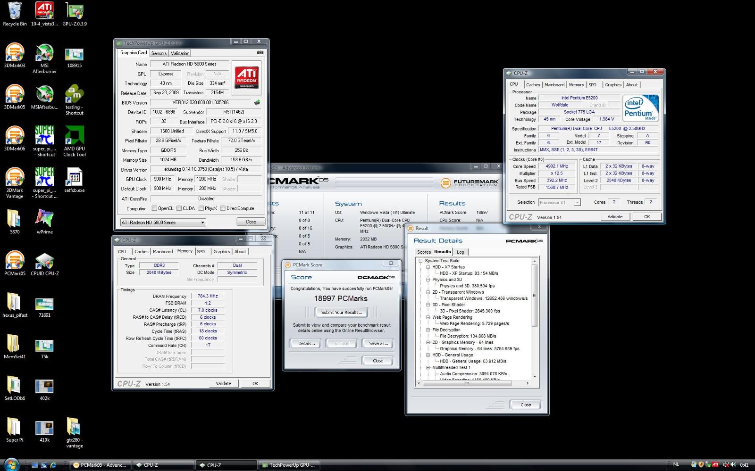
Task: Open the ATI Radeon HD 5800 Series dropdown
Action: point(163,223)
